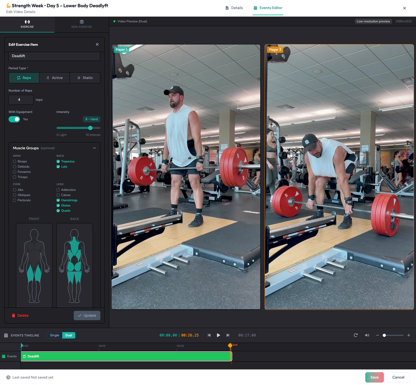Select the Deadlift event block on timeline
This screenshot has width=416, height=385.
pyautogui.click(x=126, y=357)
